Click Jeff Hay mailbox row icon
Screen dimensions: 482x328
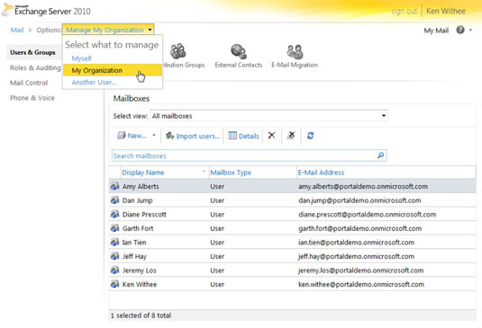[114, 256]
